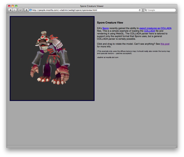Open the search magnifier dropdown
The width and height of the screenshot is (184, 157).
[146, 10]
